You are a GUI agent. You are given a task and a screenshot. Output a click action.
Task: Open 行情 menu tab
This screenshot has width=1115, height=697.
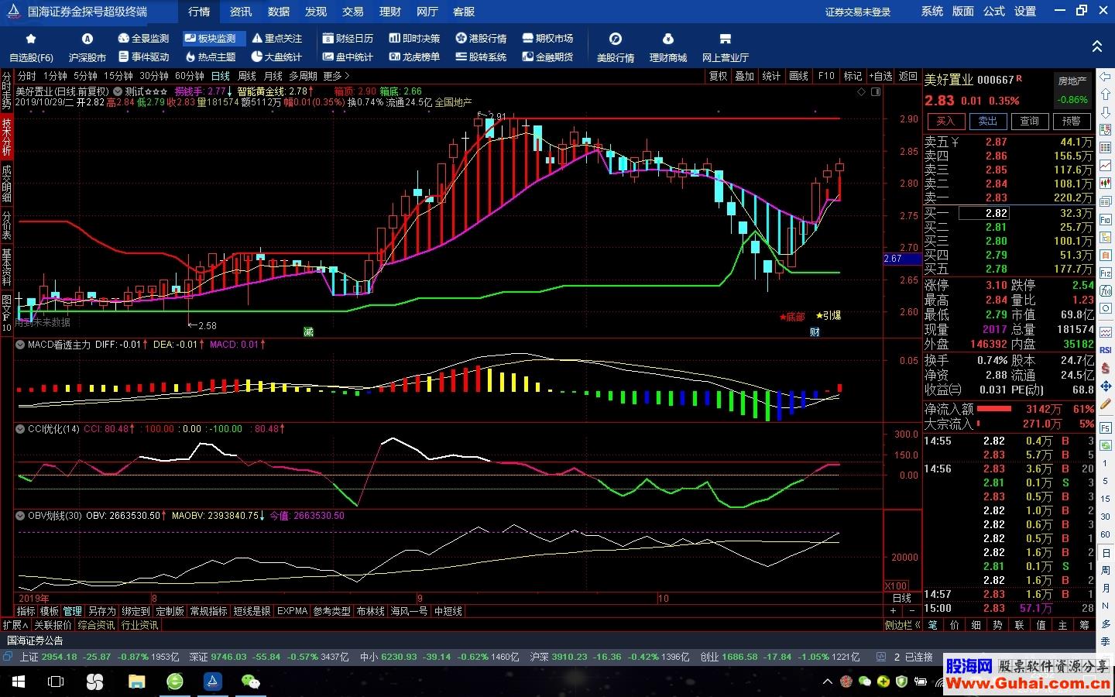tap(199, 12)
